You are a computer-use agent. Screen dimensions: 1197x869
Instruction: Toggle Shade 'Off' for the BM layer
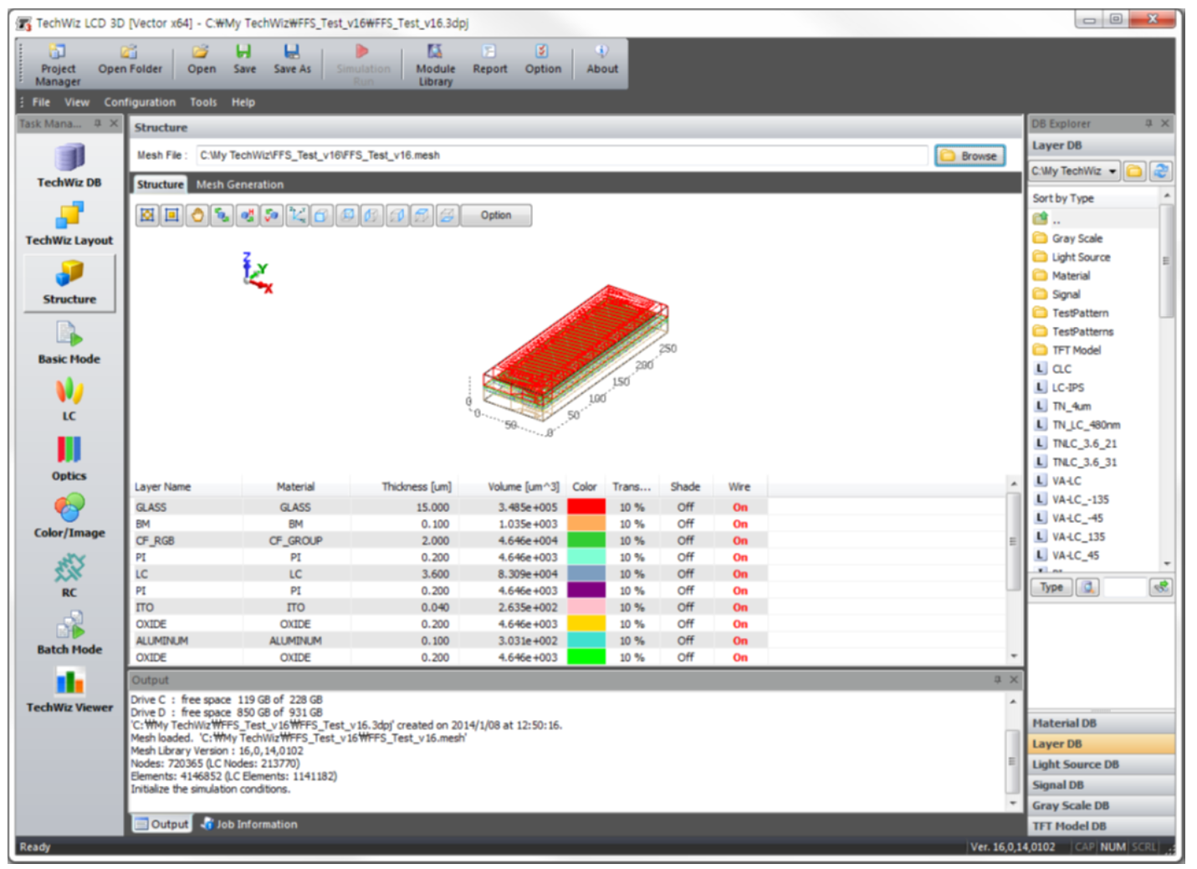coord(685,524)
